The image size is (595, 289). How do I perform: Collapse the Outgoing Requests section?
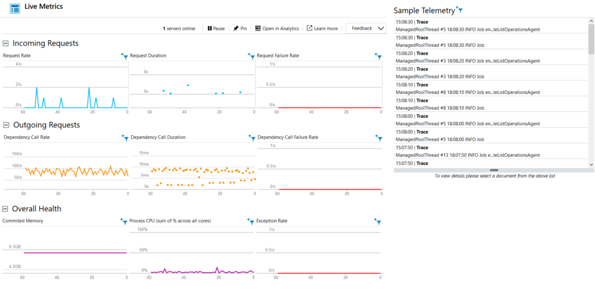[x=6, y=125]
